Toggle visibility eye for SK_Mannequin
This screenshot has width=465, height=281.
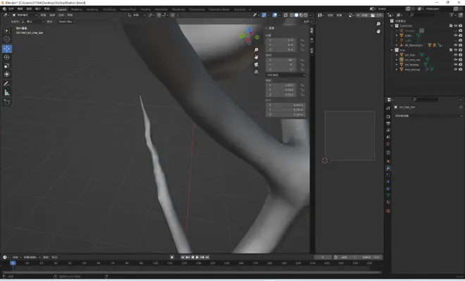click(456, 45)
